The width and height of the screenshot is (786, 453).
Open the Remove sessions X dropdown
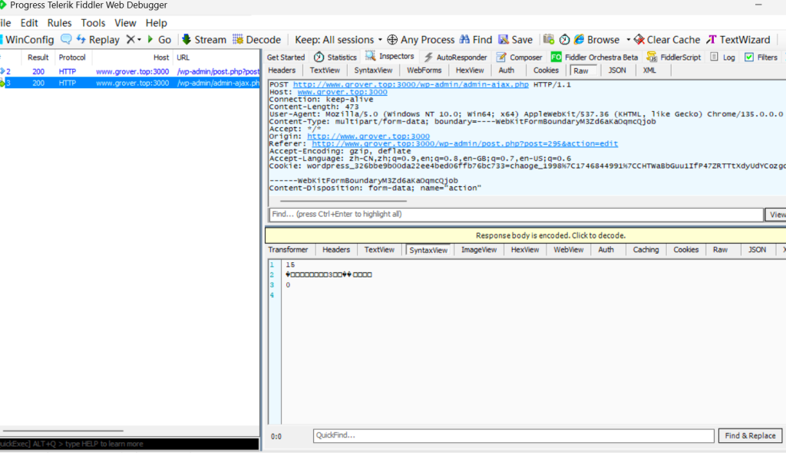(x=134, y=40)
